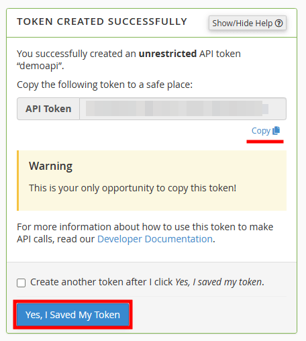The width and height of the screenshot is (306, 341).
Task: Click the Token Created Successfully heading
Action: tap(102, 21)
